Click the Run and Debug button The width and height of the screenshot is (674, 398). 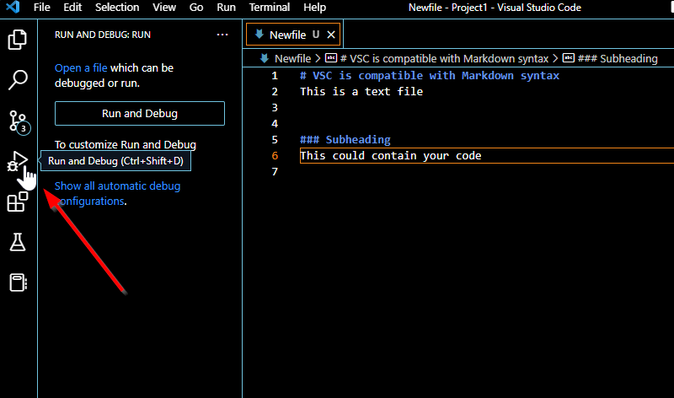[140, 114]
